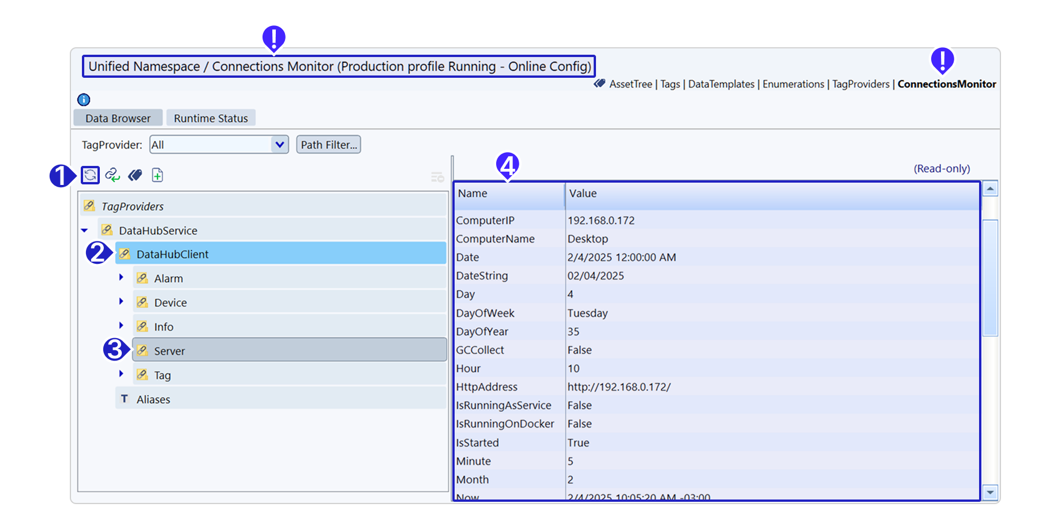Click the blue info icon

tap(84, 100)
